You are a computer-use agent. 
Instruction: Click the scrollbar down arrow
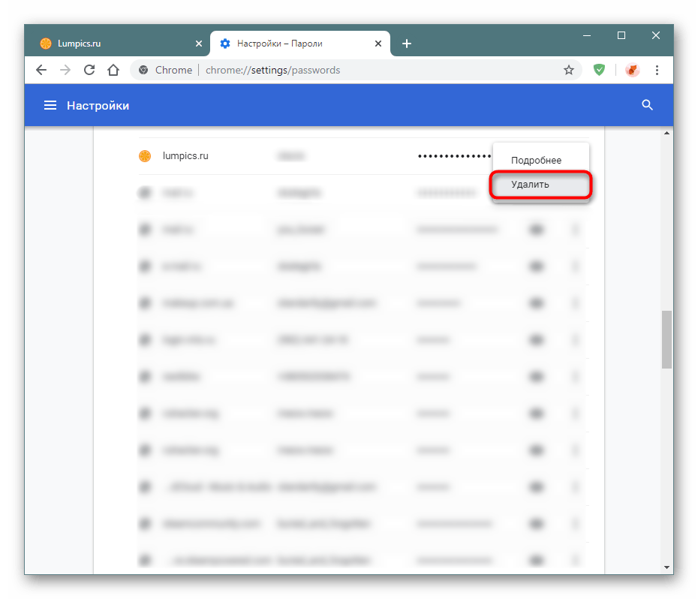[666, 567]
